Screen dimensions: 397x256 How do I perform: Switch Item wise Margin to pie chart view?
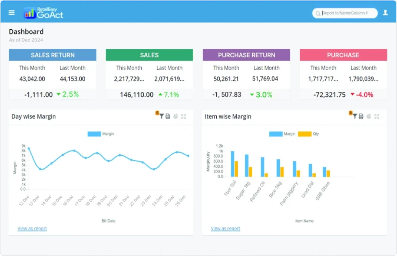[369, 116]
